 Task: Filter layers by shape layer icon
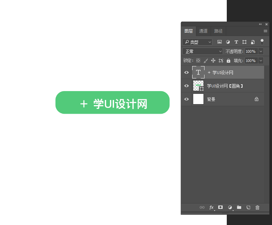pos(244,42)
